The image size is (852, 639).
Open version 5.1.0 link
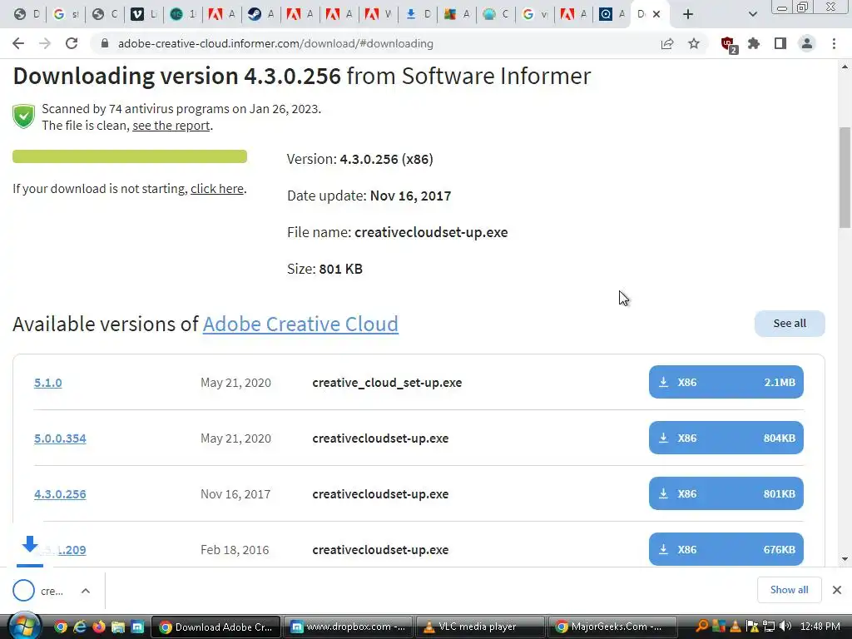pyautogui.click(x=47, y=383)
